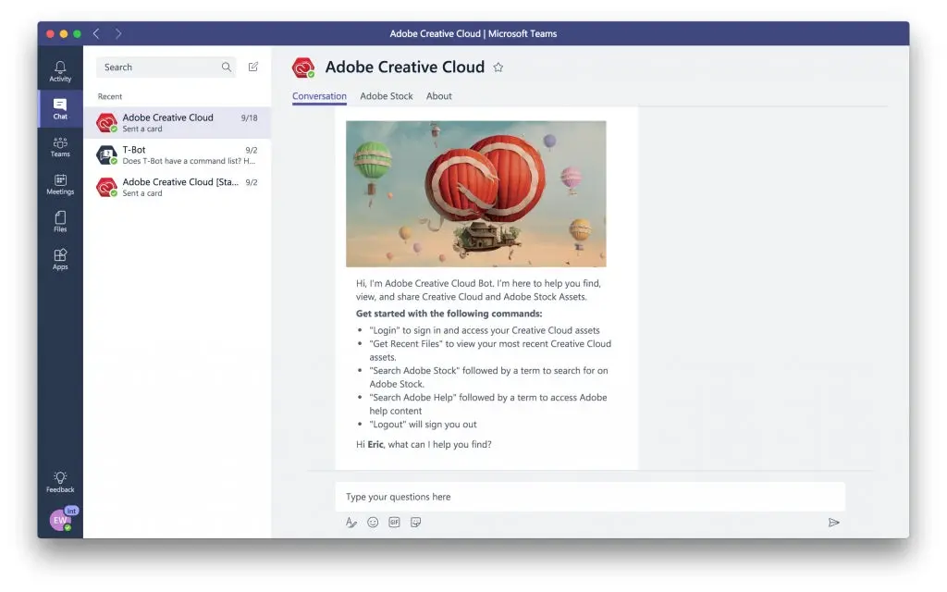Screen dimensions: 947x592
Task: Open the Files section
Action: [59, 222]
